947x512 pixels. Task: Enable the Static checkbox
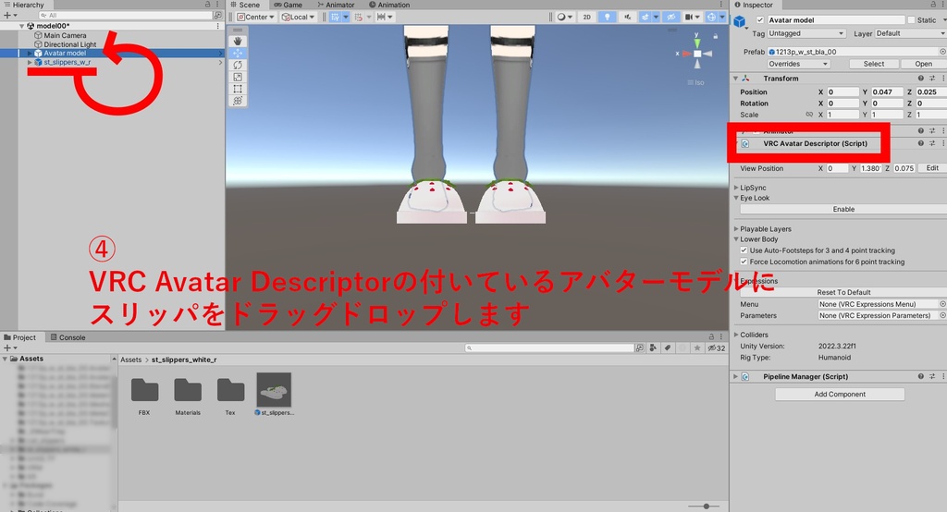[911, 20]
